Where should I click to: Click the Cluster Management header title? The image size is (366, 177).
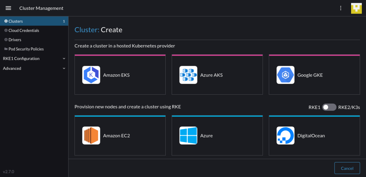pos(41,8)
